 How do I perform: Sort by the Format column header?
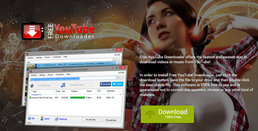(58, 91)
